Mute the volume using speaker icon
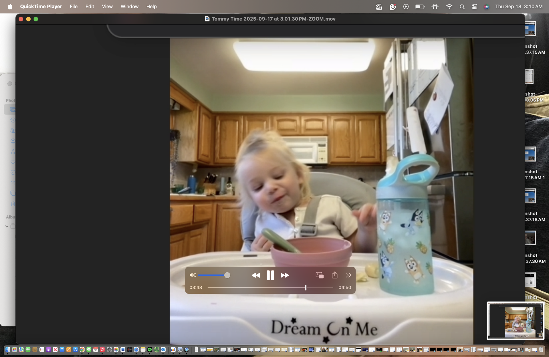Image resolution: width=549 pixels, height=357 pixels. tap(193, 275)
